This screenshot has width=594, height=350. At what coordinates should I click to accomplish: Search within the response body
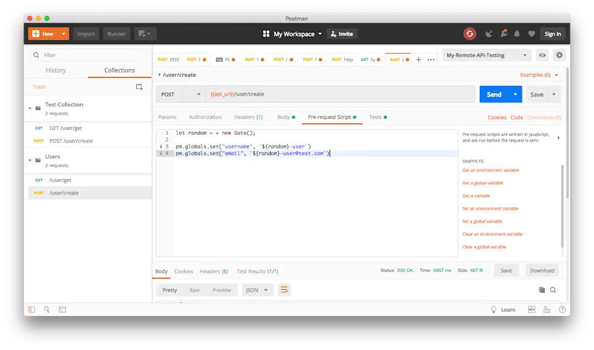point(553,290)
